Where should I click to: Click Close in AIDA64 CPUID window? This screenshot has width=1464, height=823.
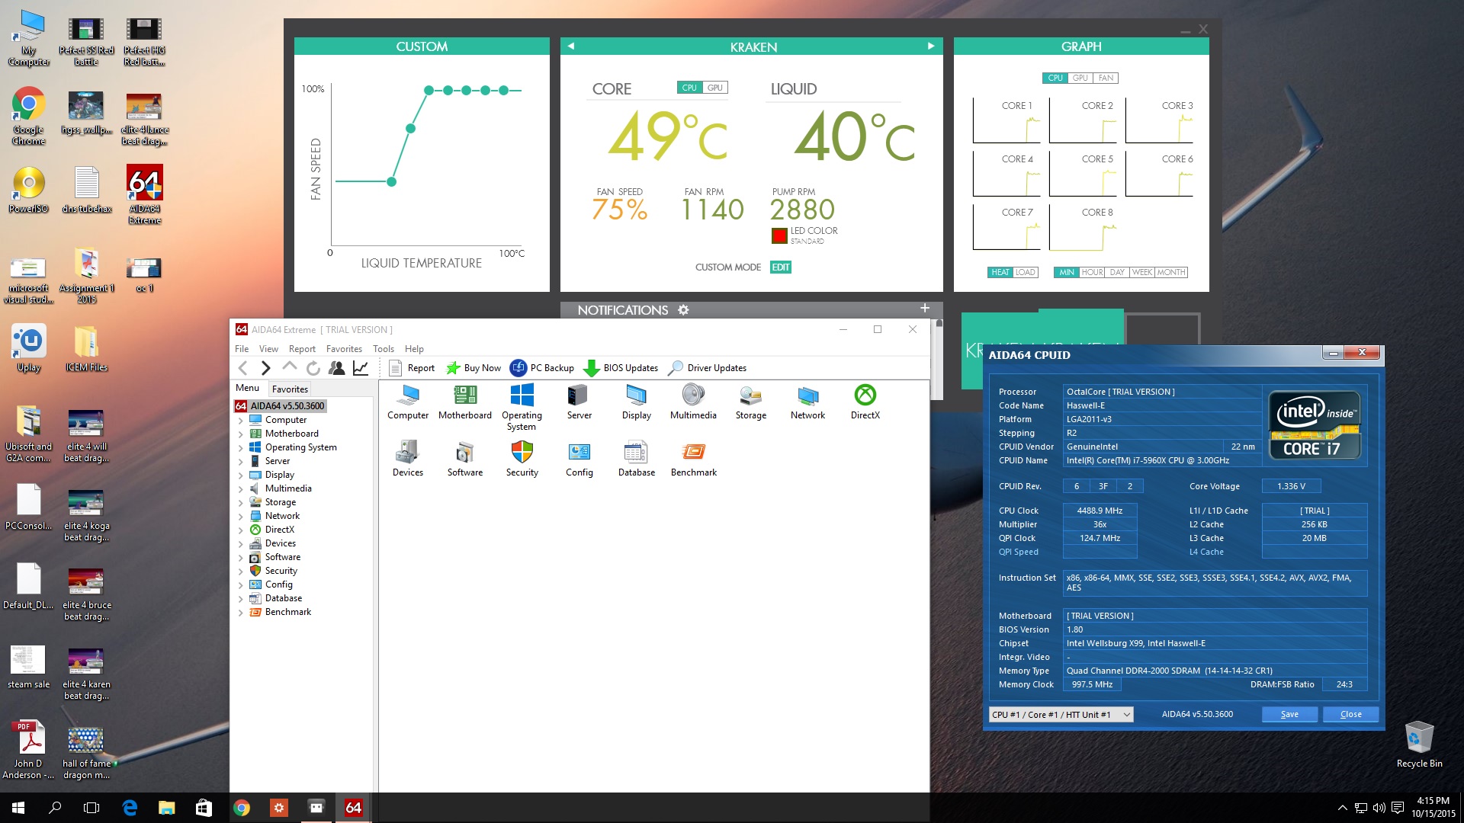pos(1350,715)
